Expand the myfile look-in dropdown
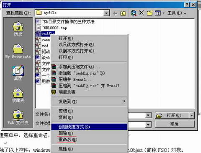 tap(106, 13)
